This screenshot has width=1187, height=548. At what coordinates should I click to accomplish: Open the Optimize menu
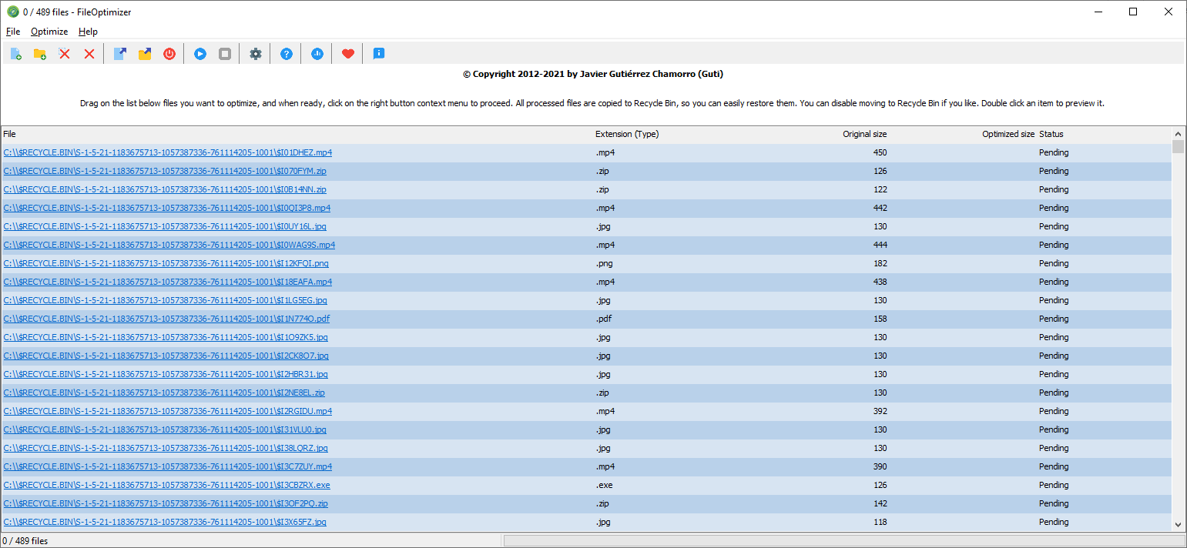[x=49, y=32]
